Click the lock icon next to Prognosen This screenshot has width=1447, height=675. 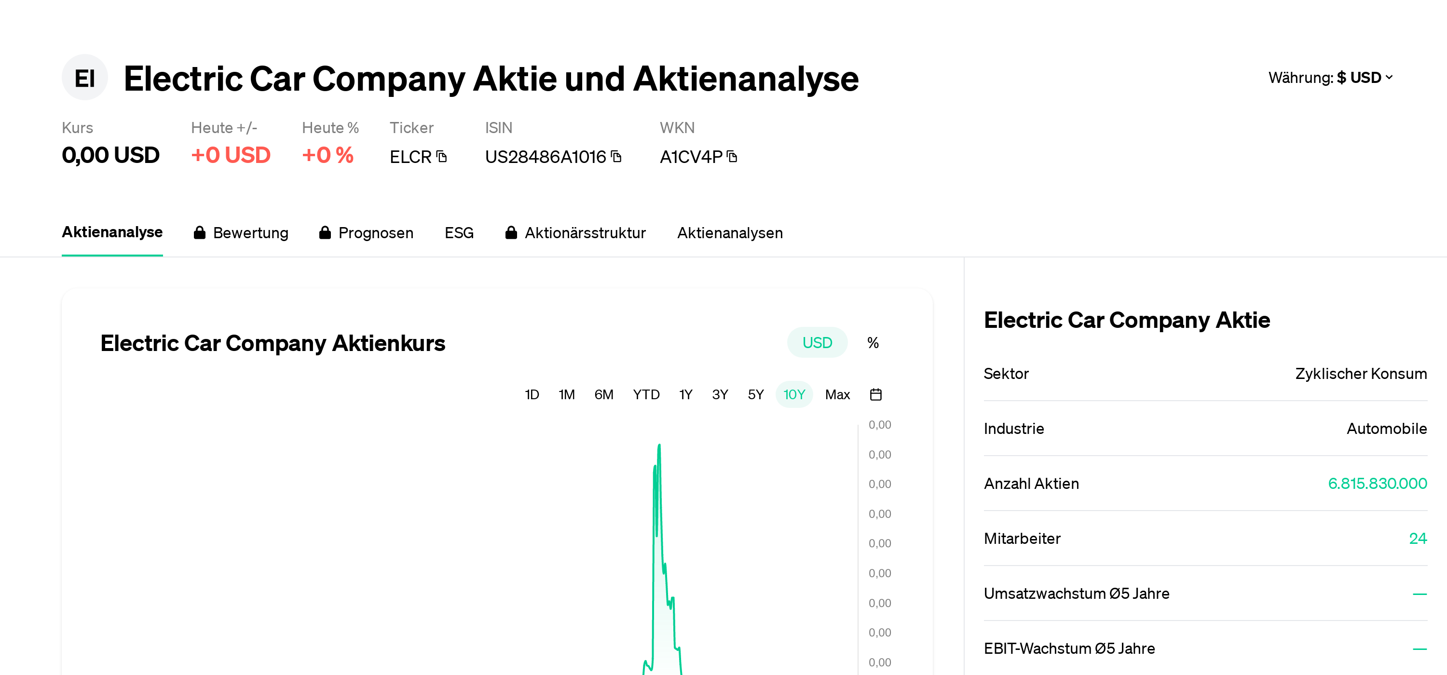(325, 232)
